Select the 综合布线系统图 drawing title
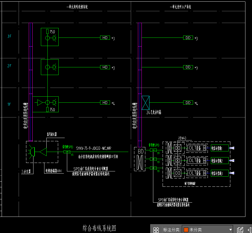The height and width of the screenshot is (233, 252). [x=99, y=228]
